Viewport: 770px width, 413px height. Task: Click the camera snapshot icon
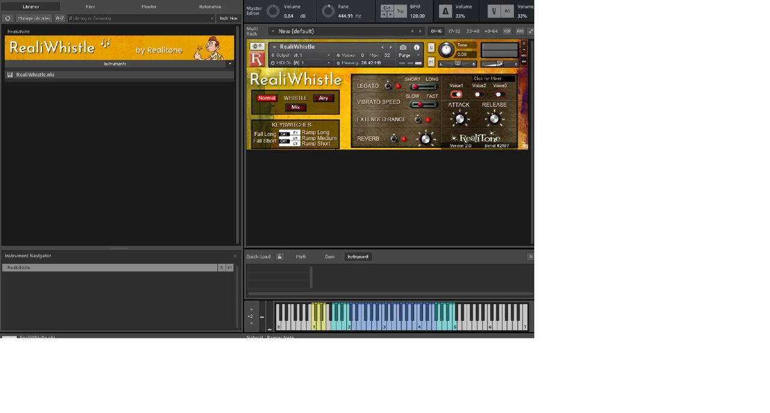(x=403, y=47)
